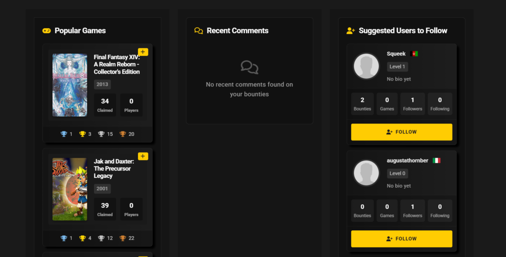Image resolution: width=506 pixels, height=257 pixels.
Task: Click augustathornber's 0 Following stat
Action: coord(440,211)
